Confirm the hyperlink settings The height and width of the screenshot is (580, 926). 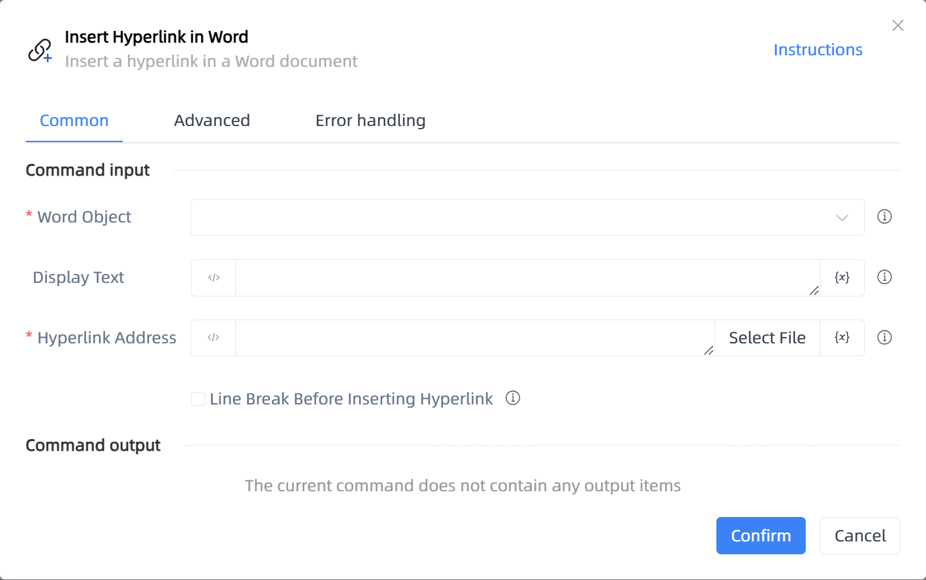761,536
